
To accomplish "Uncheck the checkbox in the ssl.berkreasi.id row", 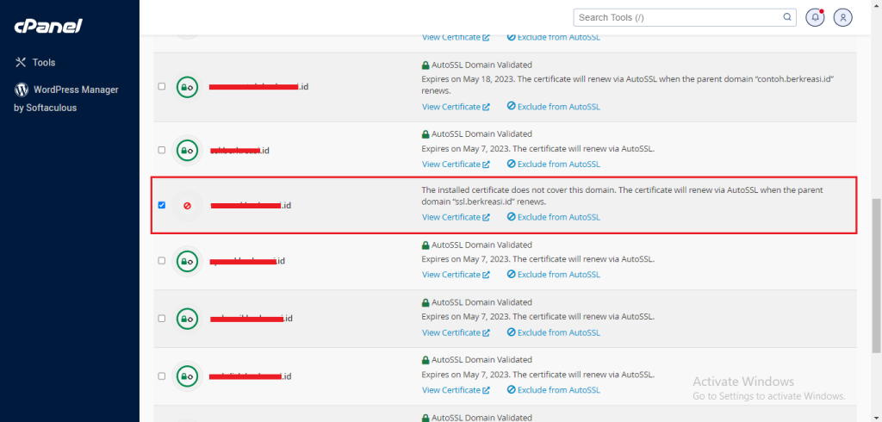I will [162, 205].
